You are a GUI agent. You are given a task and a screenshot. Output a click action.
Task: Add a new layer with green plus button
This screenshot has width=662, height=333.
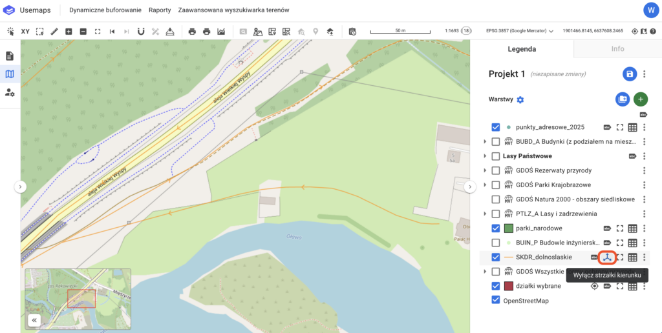[x=640, y=99]
